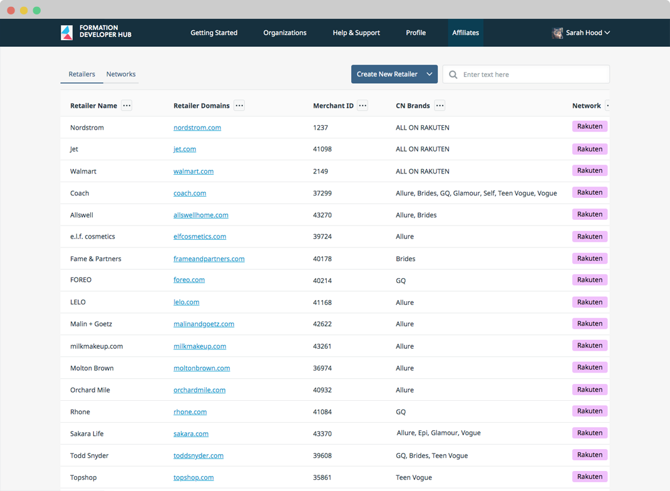Select the Walmart retailer name
Viewport: 670px width, 491px height.
click(x=83, y=171)
